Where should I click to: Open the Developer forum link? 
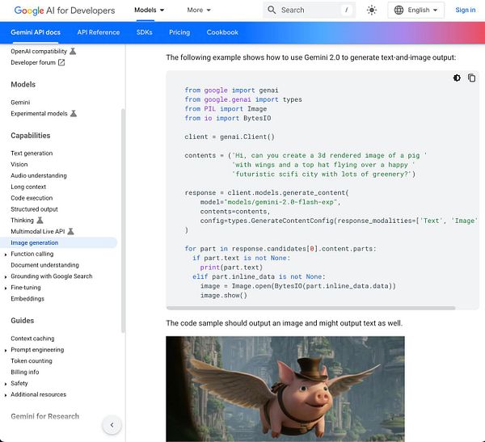coord(33,62)
